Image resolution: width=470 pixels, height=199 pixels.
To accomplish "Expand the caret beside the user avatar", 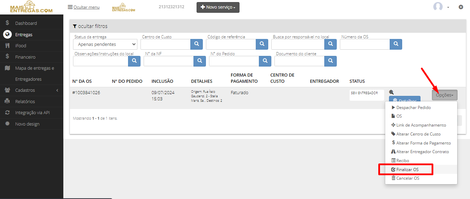I will 448,7.
